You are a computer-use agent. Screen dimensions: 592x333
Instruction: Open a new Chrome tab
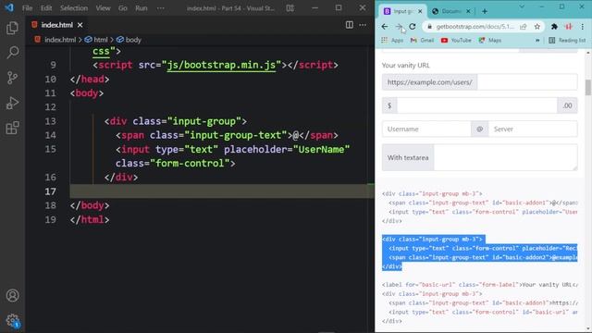(x=485, y=11)
